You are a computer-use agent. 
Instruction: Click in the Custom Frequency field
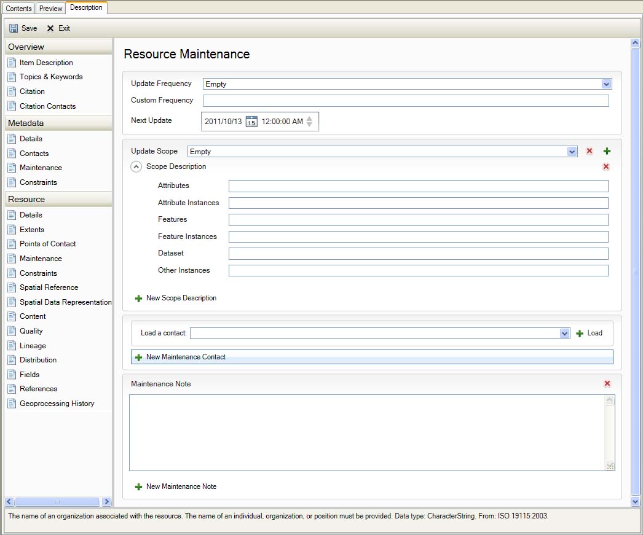406,101
